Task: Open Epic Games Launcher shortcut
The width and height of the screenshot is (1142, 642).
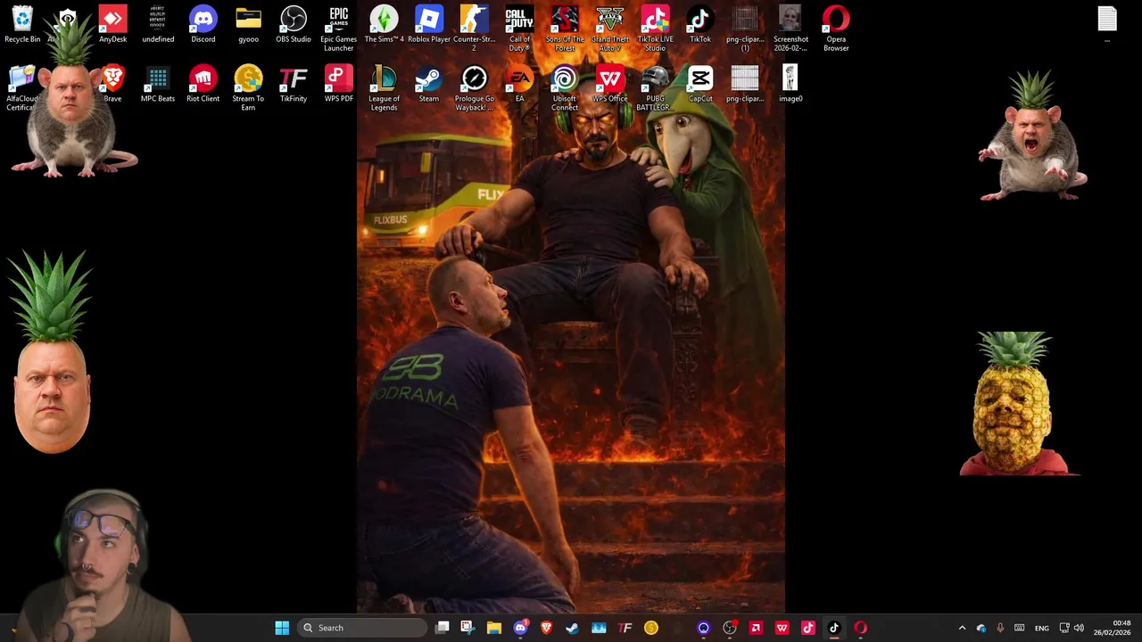Action: 339,29
